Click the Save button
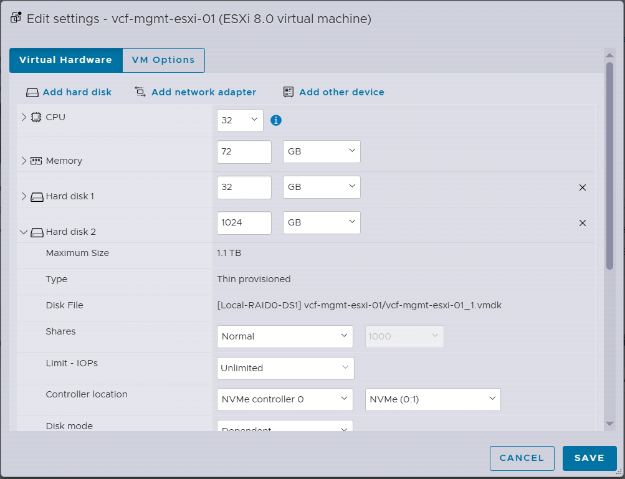The image size is (625, 479). click(589, 458)
